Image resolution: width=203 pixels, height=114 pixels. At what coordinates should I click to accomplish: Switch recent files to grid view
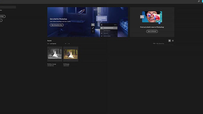(170, 41)
